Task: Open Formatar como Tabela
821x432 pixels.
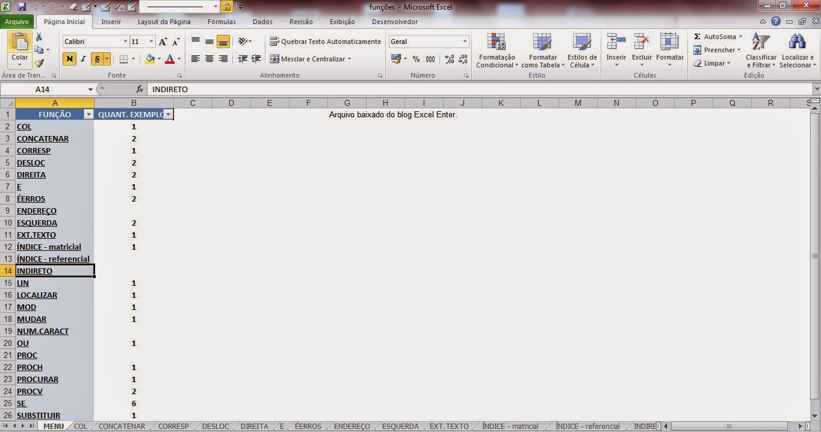Action: click(543, 51)
